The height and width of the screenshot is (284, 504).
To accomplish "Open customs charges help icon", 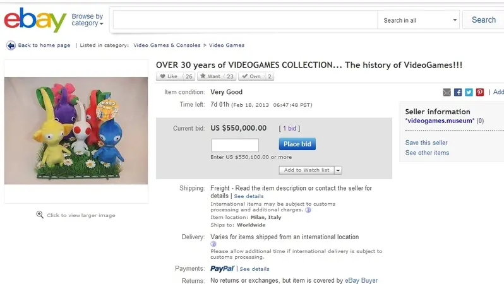I will pyautogui.click(x=308, y=210).
